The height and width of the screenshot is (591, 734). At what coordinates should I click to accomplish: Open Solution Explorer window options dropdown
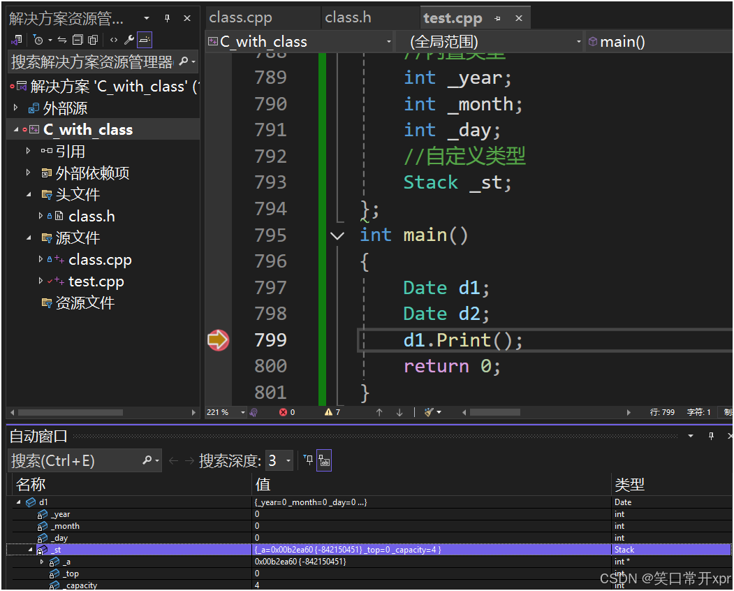click(x=147, y=18)
